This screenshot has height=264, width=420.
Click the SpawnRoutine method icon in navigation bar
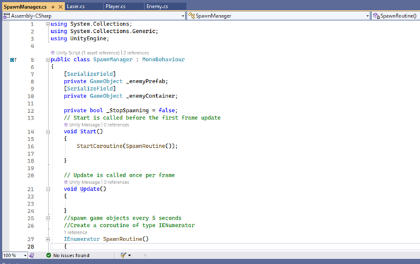coord(376,15)
